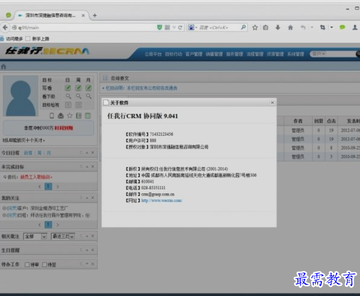360x296 pixels.
Task: Click the user avatar picture
Action: (20, 96)
